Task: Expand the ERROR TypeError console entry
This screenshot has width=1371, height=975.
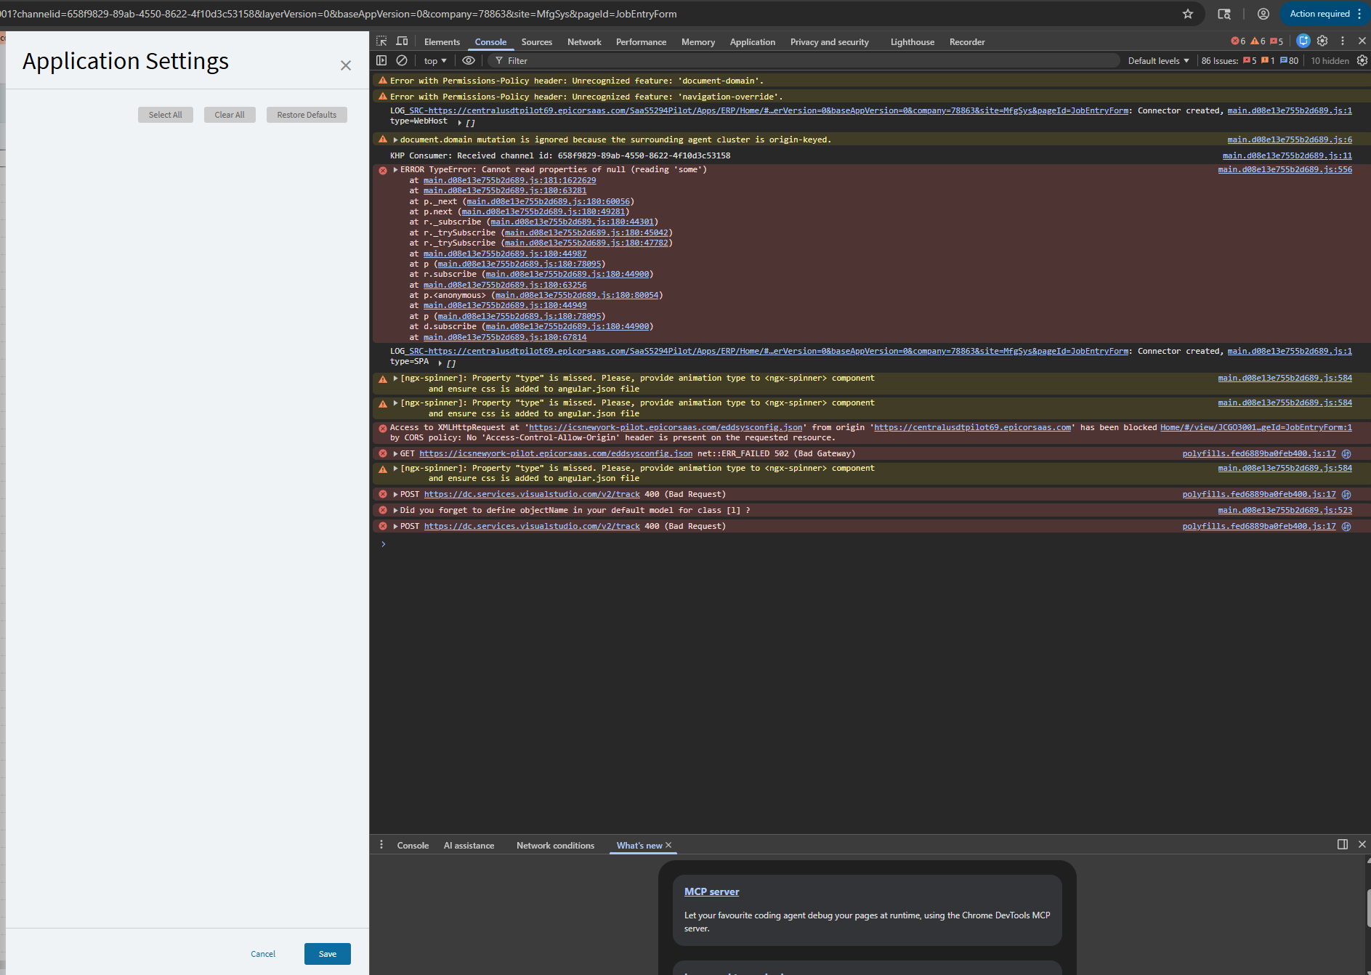Action: point(395,170)
